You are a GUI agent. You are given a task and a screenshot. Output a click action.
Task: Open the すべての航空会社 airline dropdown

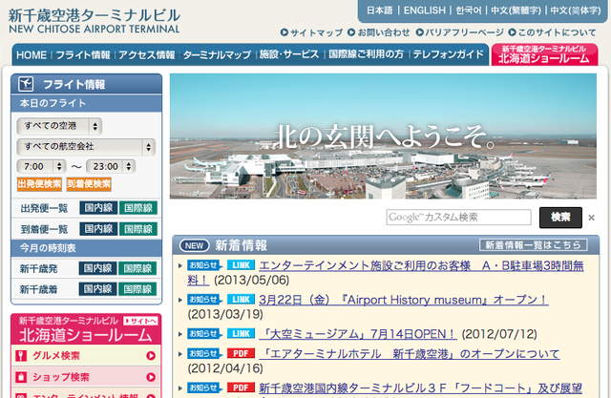[x=86, y=147]
